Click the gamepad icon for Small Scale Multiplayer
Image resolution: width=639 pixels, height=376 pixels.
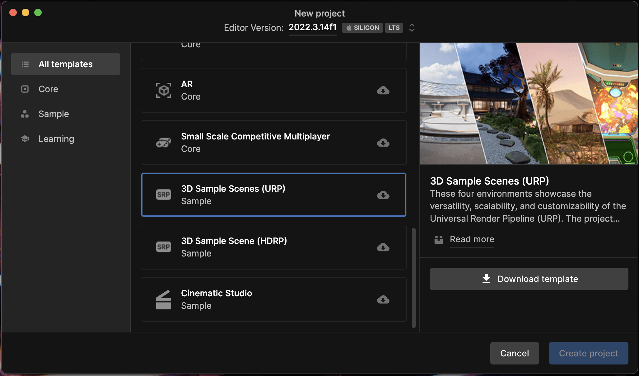(163, 143)
